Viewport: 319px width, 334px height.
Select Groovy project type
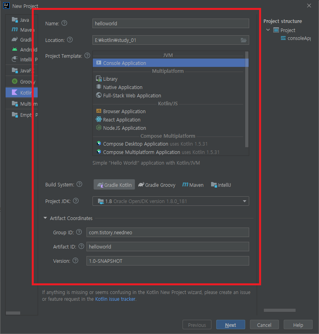click(x=22, y=82)
